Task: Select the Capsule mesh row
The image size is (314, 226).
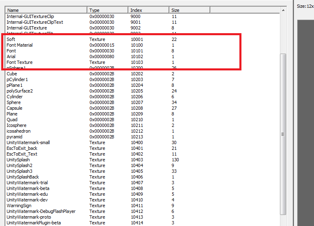Action: pos(14,108)
